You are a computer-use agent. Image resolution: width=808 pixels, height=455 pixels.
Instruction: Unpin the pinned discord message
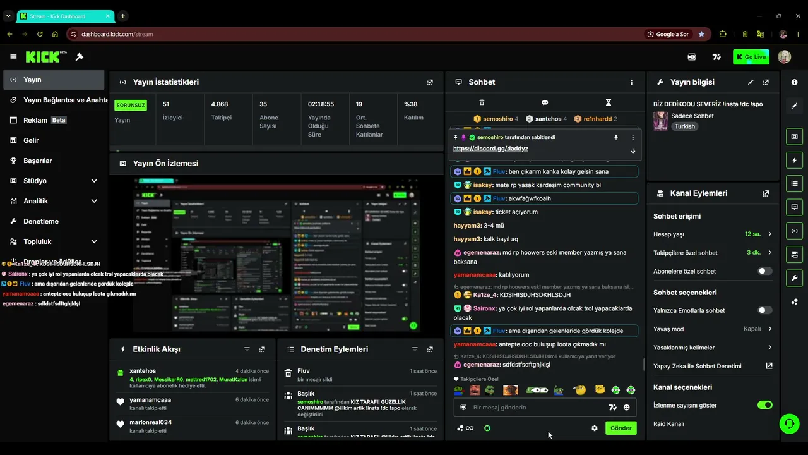pos(616,137)
